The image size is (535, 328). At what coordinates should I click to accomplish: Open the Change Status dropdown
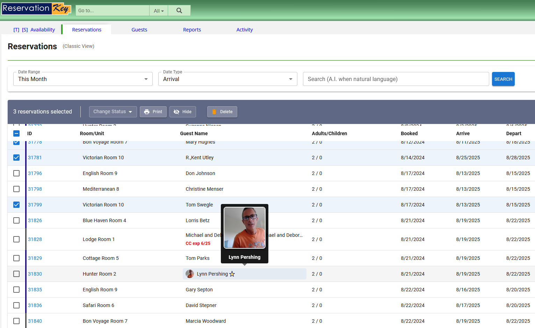(113, 112)
